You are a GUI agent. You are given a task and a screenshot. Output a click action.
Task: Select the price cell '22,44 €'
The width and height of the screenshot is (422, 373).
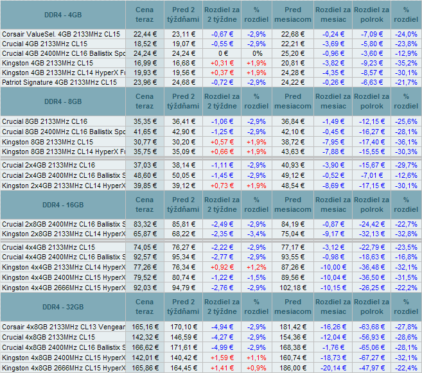tap(145, 34)
